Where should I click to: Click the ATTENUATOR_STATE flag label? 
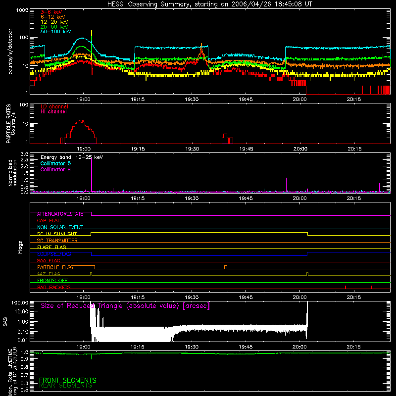[60, 214]
